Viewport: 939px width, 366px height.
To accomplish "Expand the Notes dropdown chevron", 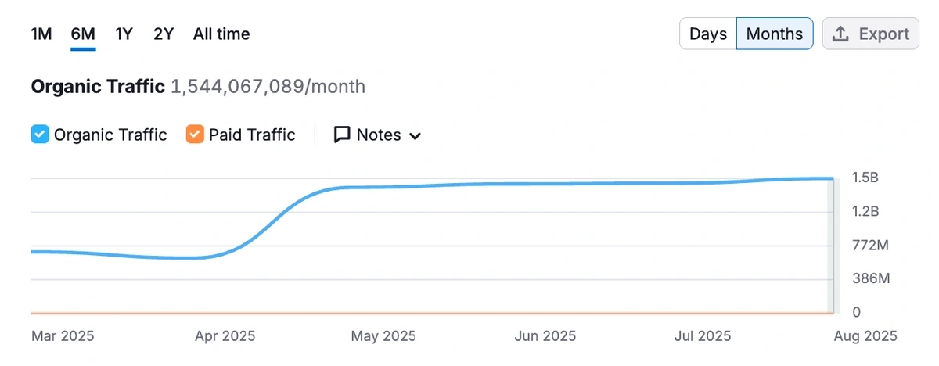I will coord(416,136).
